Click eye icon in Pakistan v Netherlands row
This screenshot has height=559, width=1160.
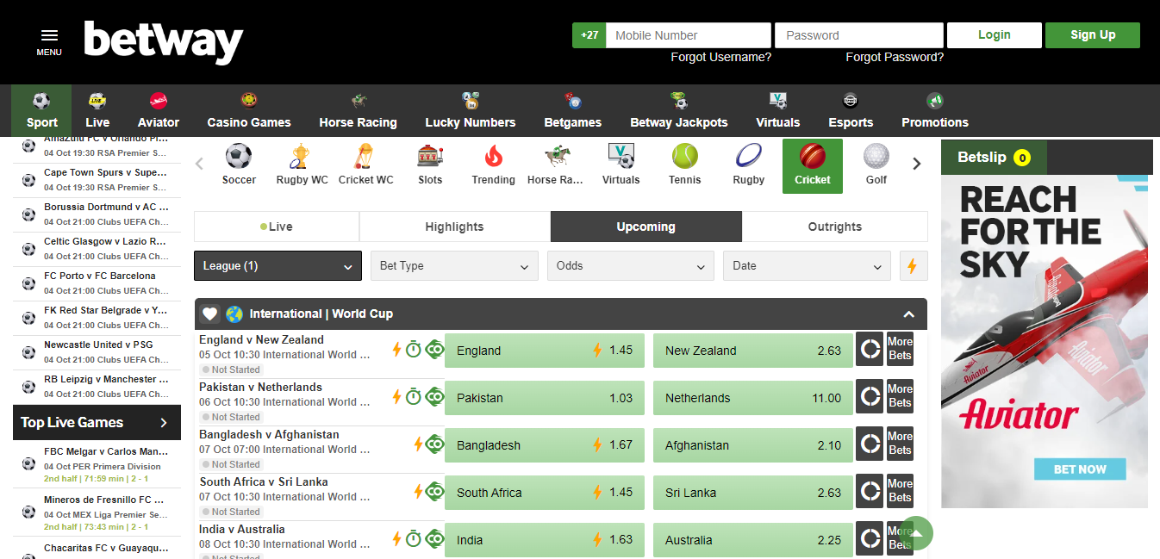click(434, 396)
